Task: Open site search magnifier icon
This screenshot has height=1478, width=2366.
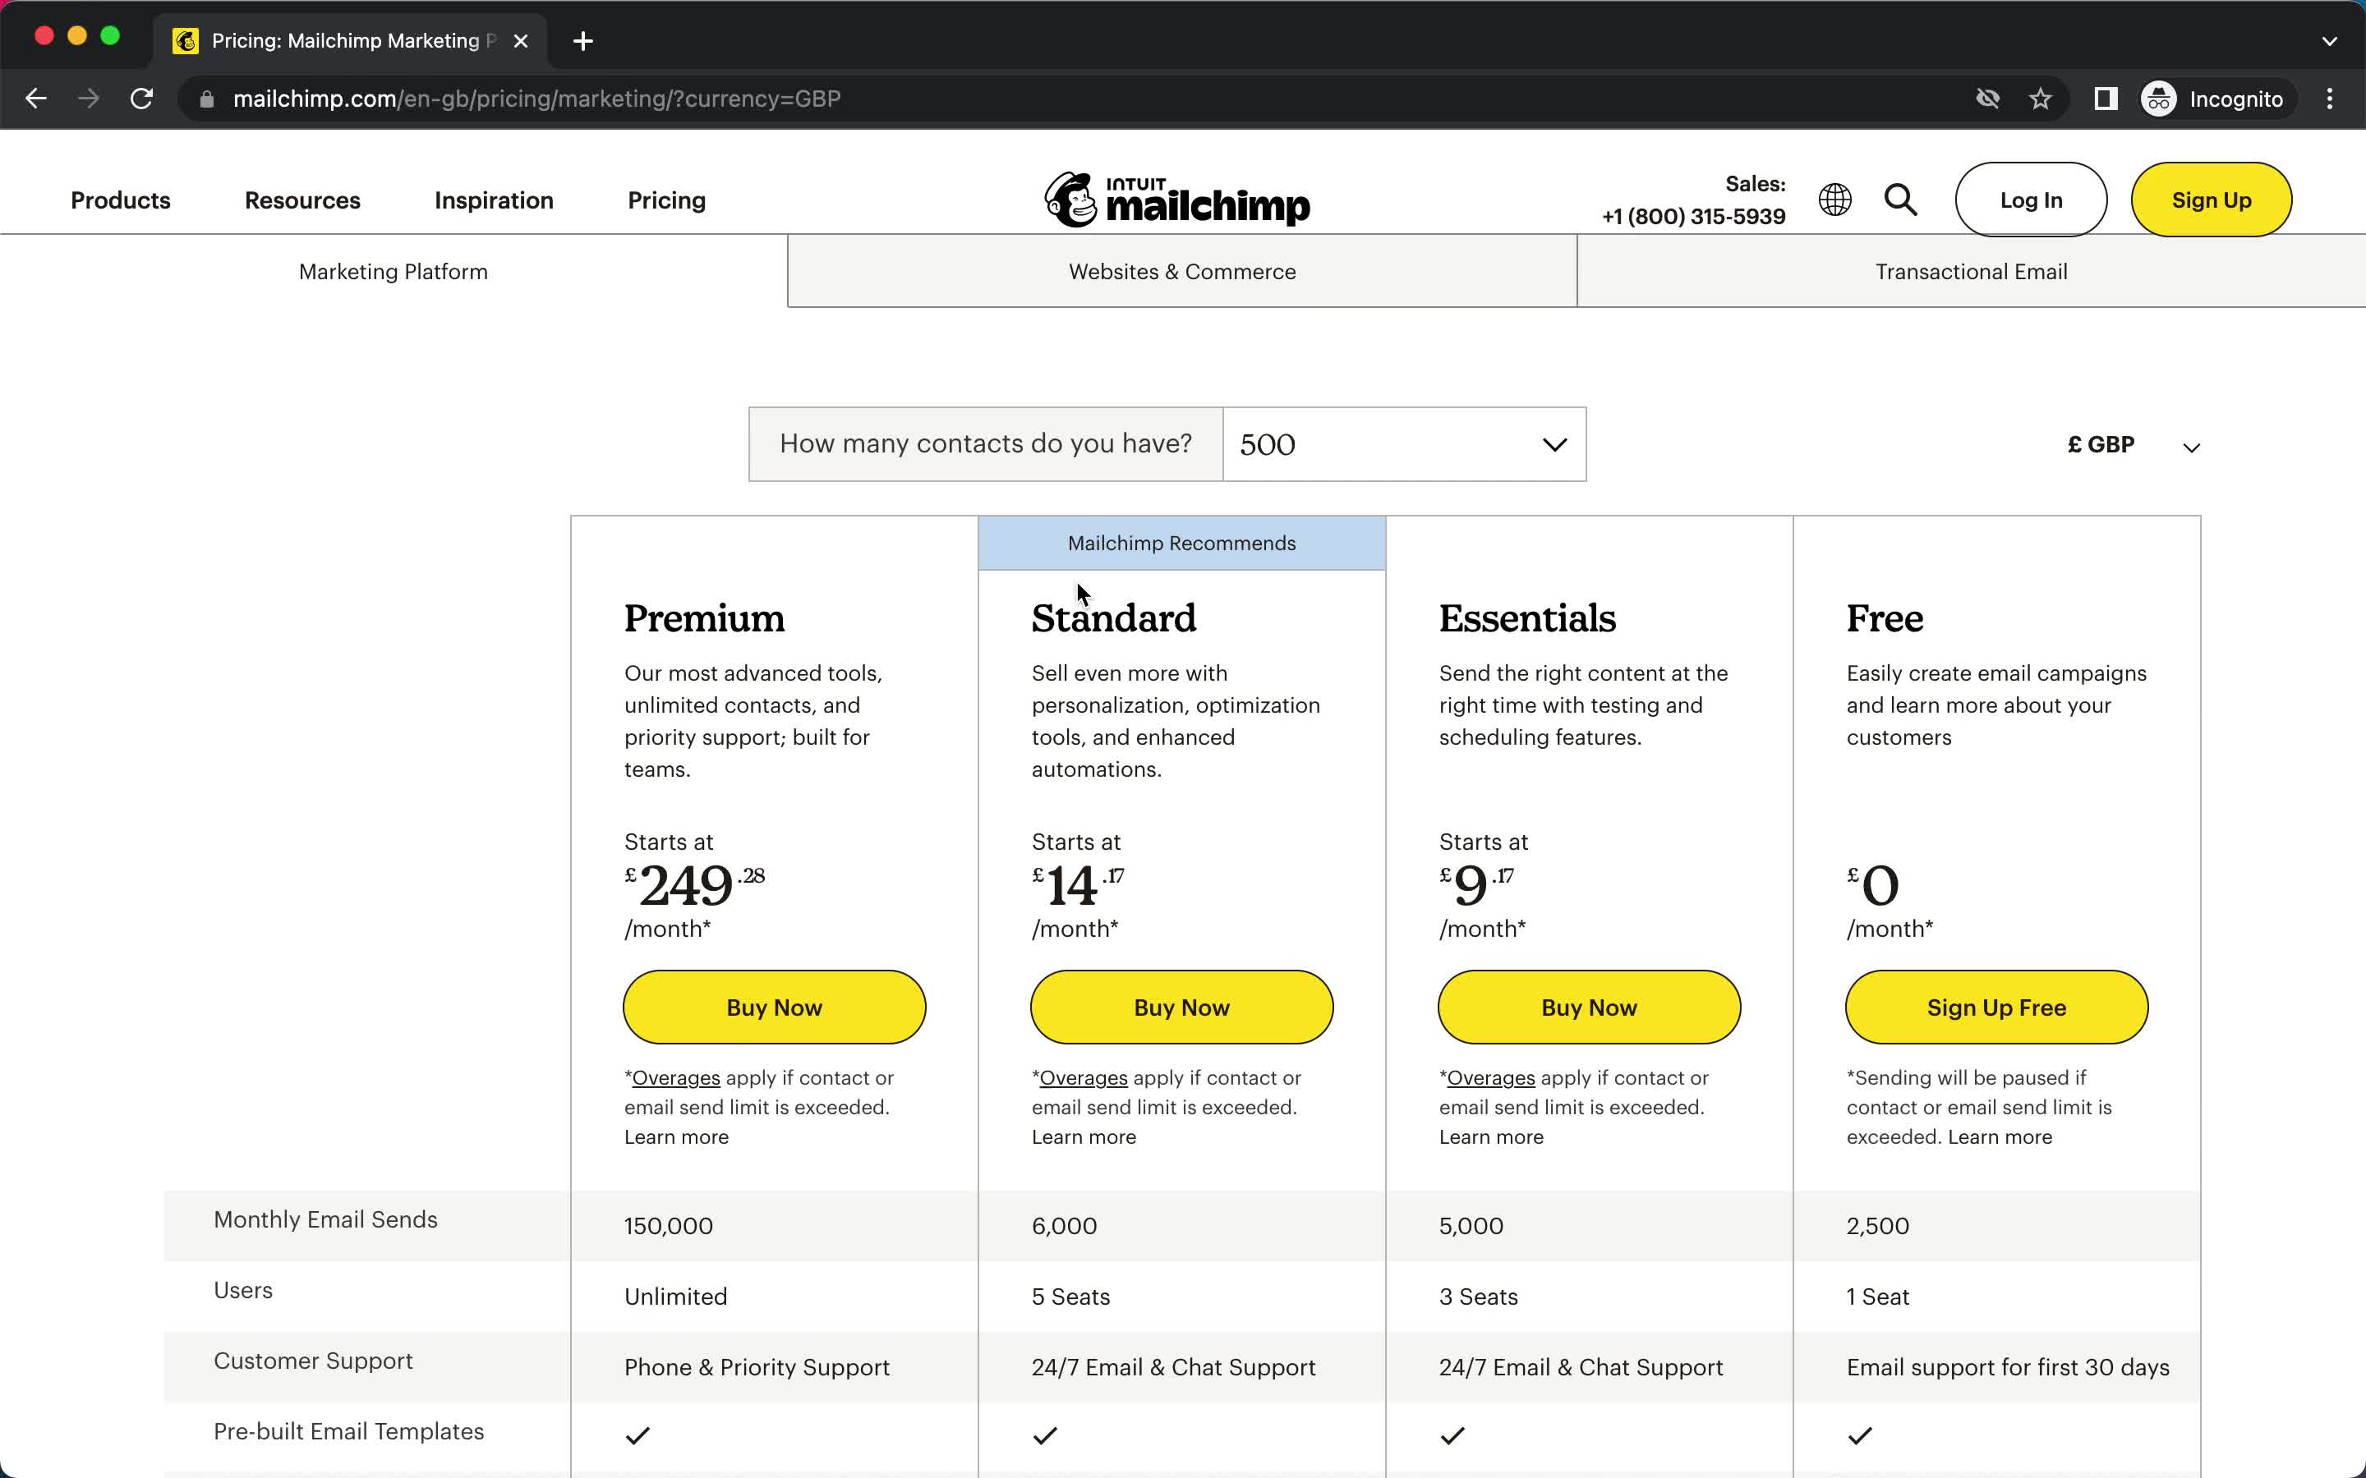Action: click(1901, 200)
